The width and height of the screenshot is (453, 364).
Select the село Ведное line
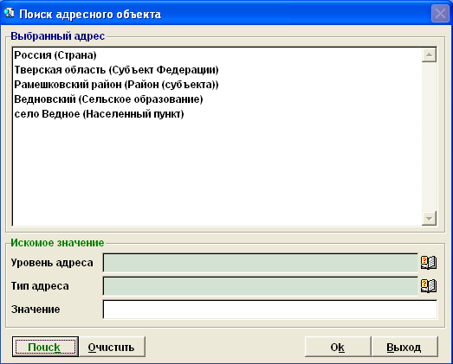pyautogui.click(x=99, y=114)
